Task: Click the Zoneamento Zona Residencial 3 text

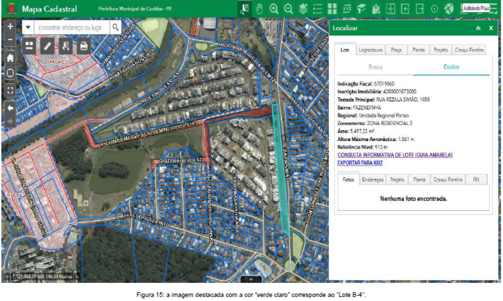Action: coord(389,123)
